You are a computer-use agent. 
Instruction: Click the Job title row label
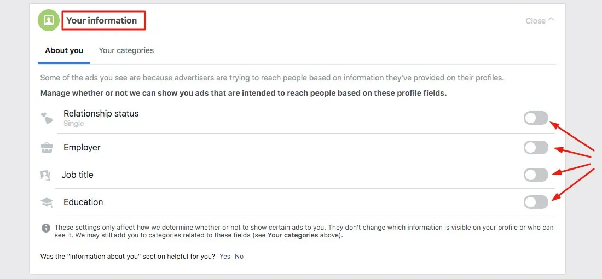(x=77, y=175)
